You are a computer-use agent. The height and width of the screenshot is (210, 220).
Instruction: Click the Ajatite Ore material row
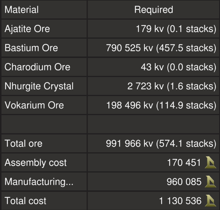tap(27, 29)
